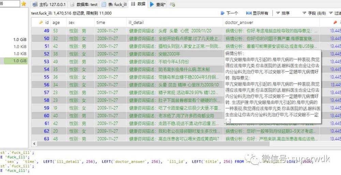Viewport: 341px width, 175px height.
Task: Select id cell 56
Action: pyautogui.click(x=41, y=85)
